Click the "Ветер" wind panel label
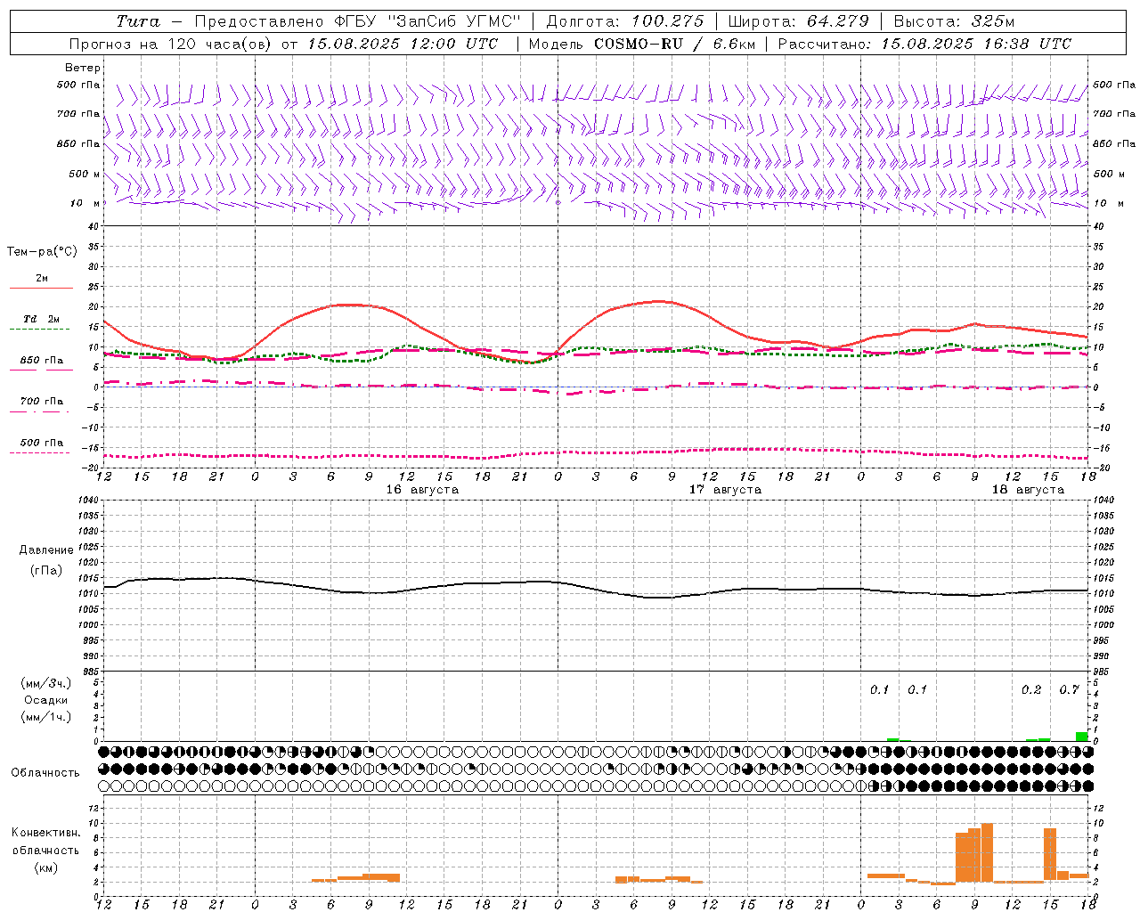Image resolution: width=1140 pixels, height=912 pixels. pyautogui.click(x=83, y=68)
